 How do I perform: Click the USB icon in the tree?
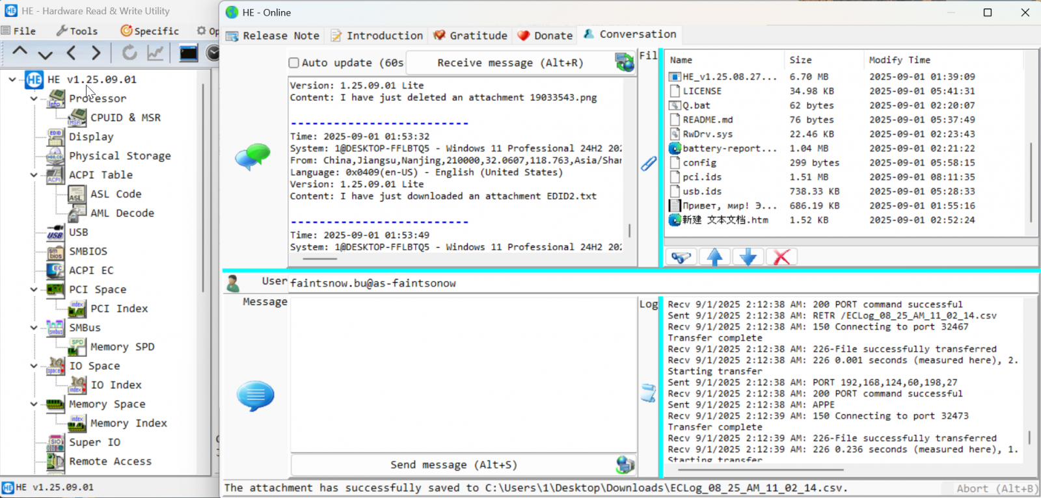pos(56,232)
